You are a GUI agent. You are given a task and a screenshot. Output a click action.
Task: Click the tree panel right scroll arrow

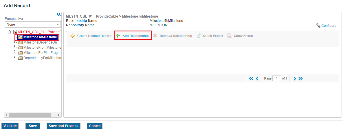point(59,115)
